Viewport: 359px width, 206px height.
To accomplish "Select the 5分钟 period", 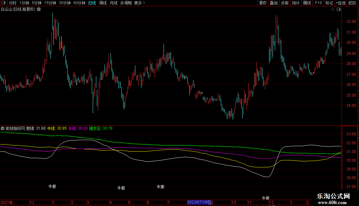I will [37, 3].
